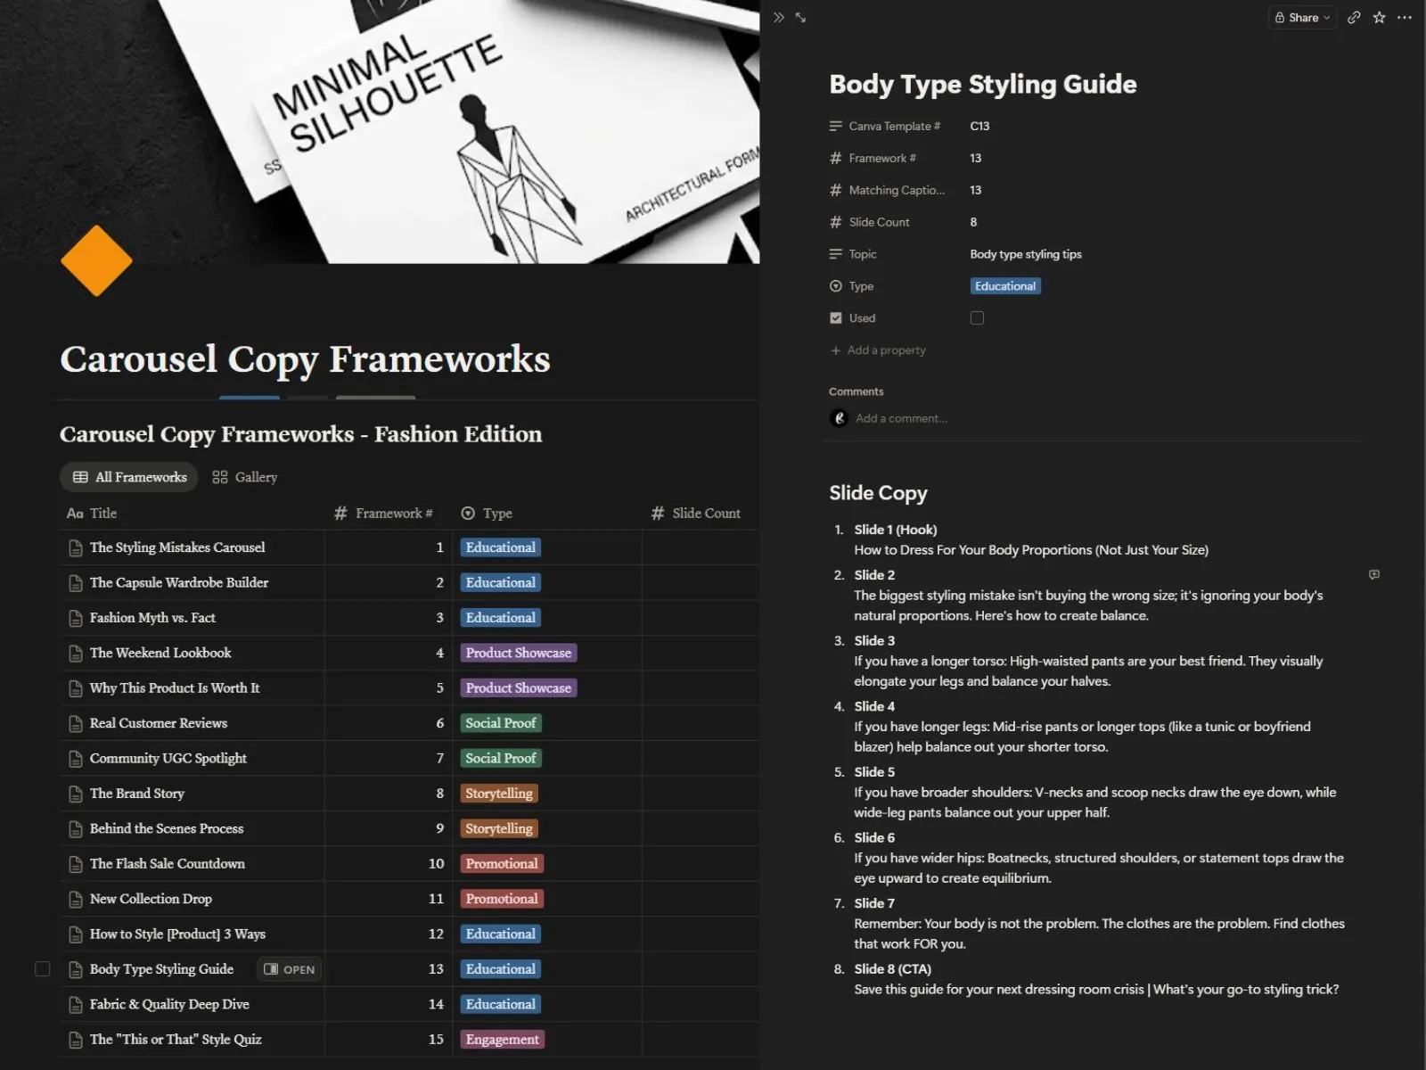Click Framework number 14 cell
The image size is (1426, 1070).
point(389,1004)
